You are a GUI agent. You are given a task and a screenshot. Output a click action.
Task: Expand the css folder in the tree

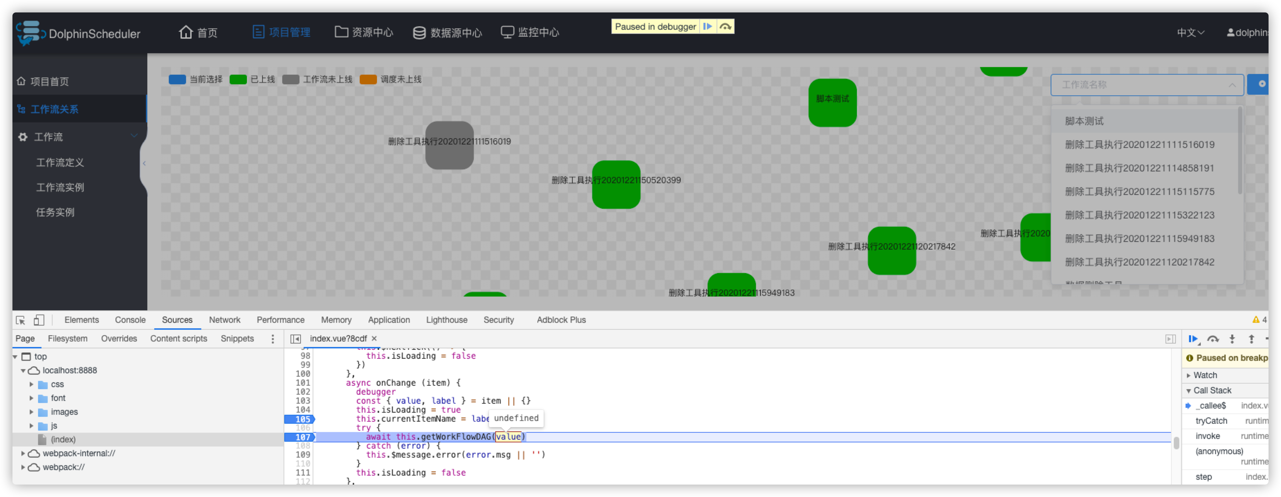31,384
